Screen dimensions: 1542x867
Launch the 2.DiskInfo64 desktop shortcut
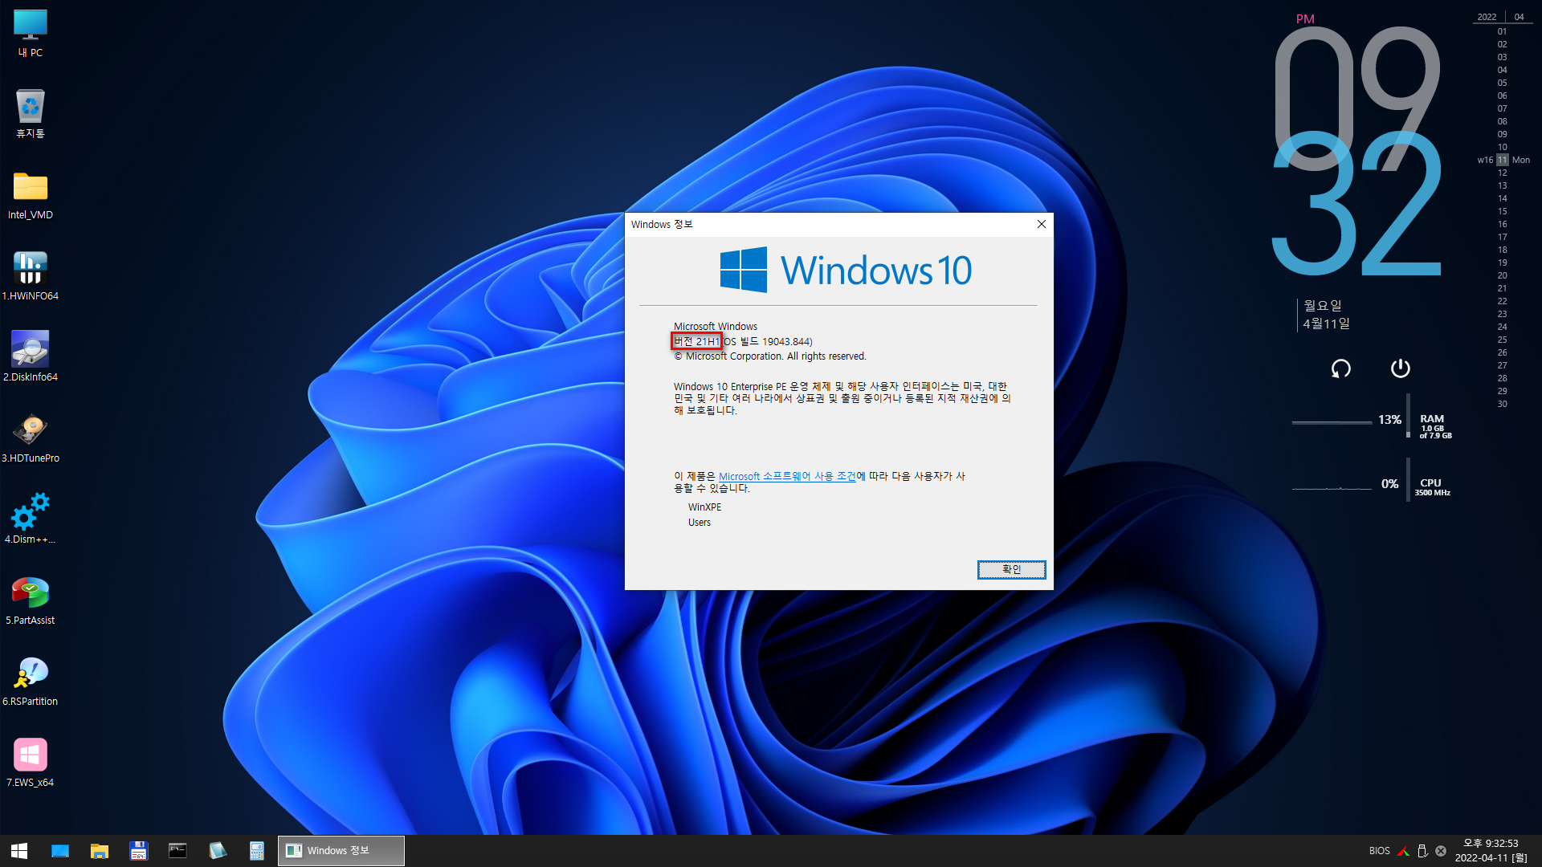point(31,357)
